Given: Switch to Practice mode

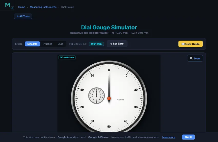Looking at the screenshot, I should tap(47, 44).
